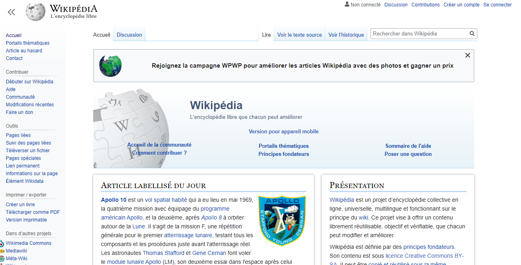Click the WPWP campaign banner text
This screenshot has height=265, width=521.
coord(303,66)
